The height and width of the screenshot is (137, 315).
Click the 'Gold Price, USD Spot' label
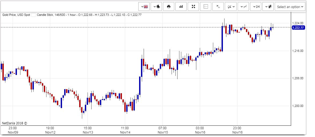16,15
